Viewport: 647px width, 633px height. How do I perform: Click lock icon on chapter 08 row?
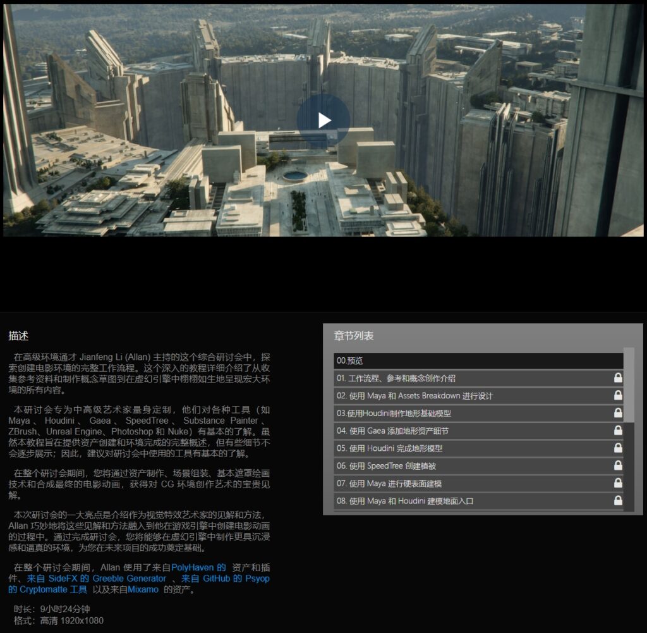618,500
